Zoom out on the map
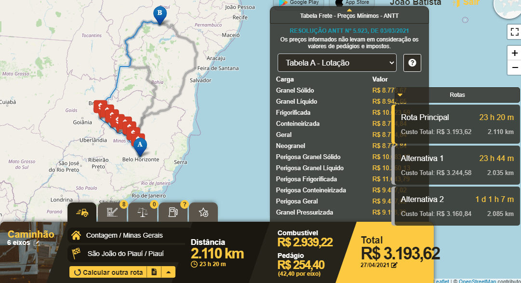 click(x=514, y=68)
